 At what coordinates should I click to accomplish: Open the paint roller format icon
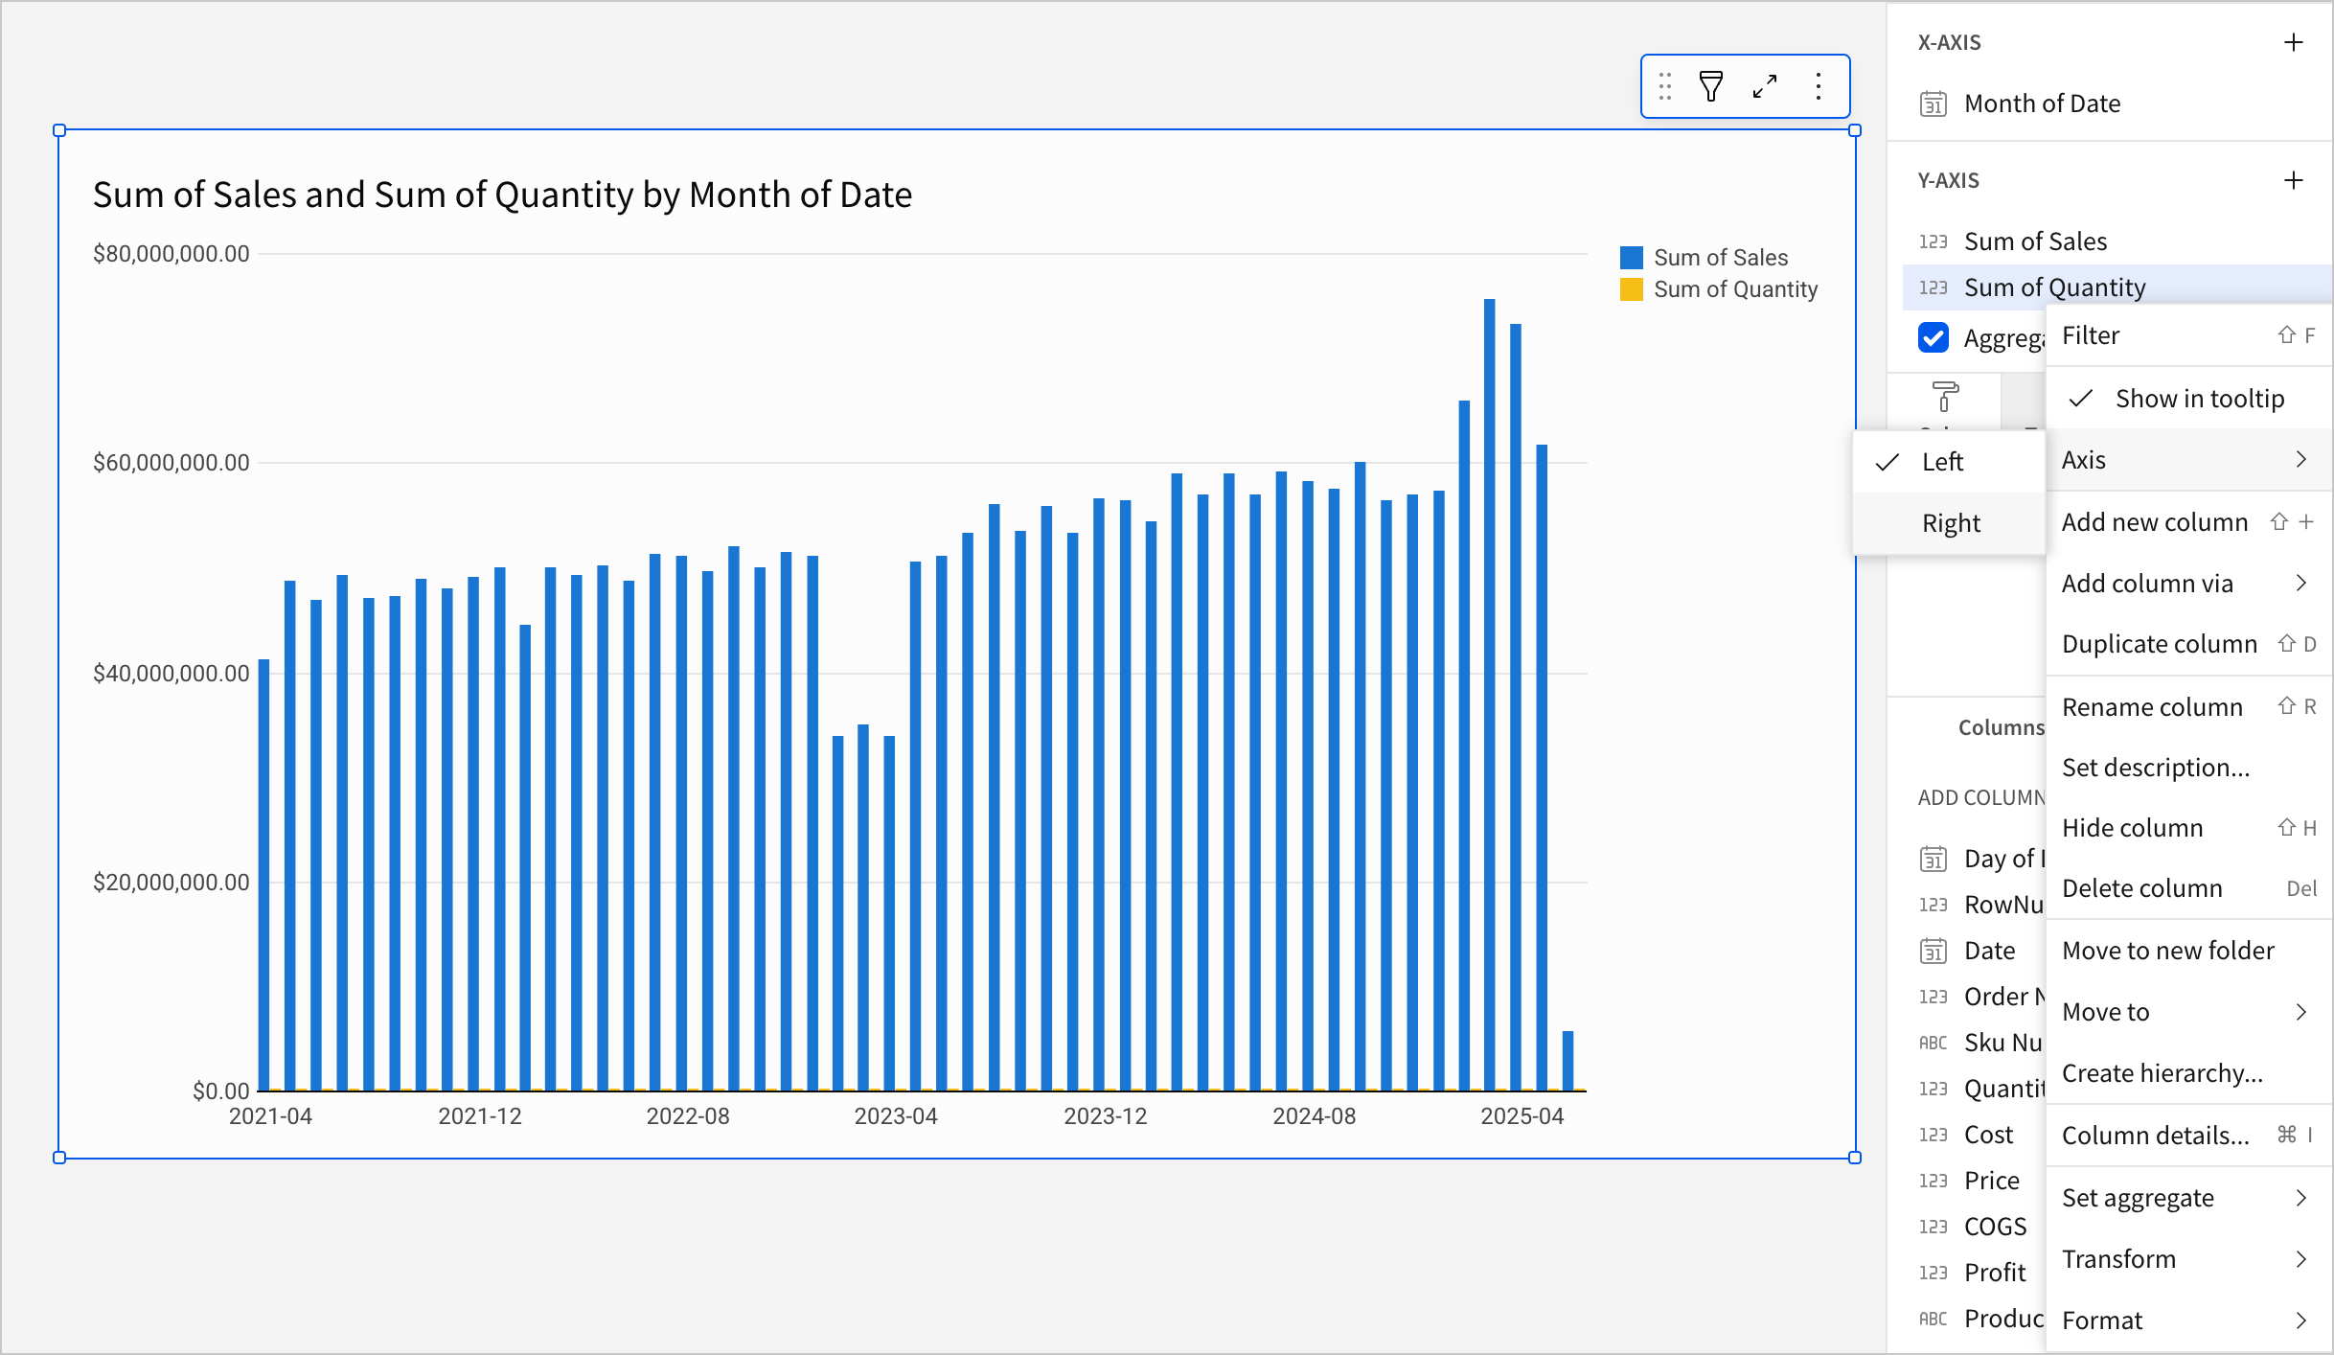[1944, 396]
